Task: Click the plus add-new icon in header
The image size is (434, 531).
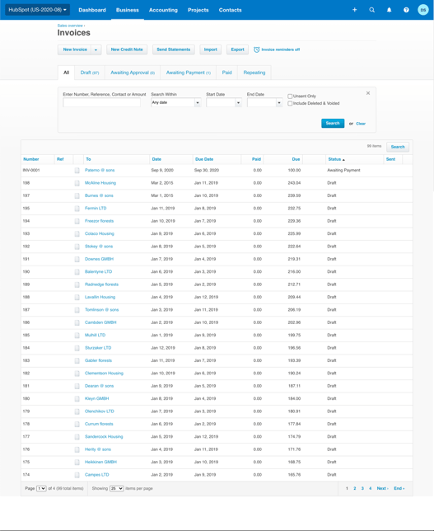Action: [354, 10]
